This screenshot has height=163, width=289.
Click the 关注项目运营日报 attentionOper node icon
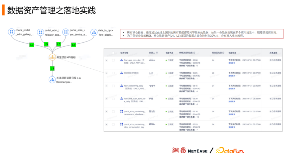[x=52, y=80]
